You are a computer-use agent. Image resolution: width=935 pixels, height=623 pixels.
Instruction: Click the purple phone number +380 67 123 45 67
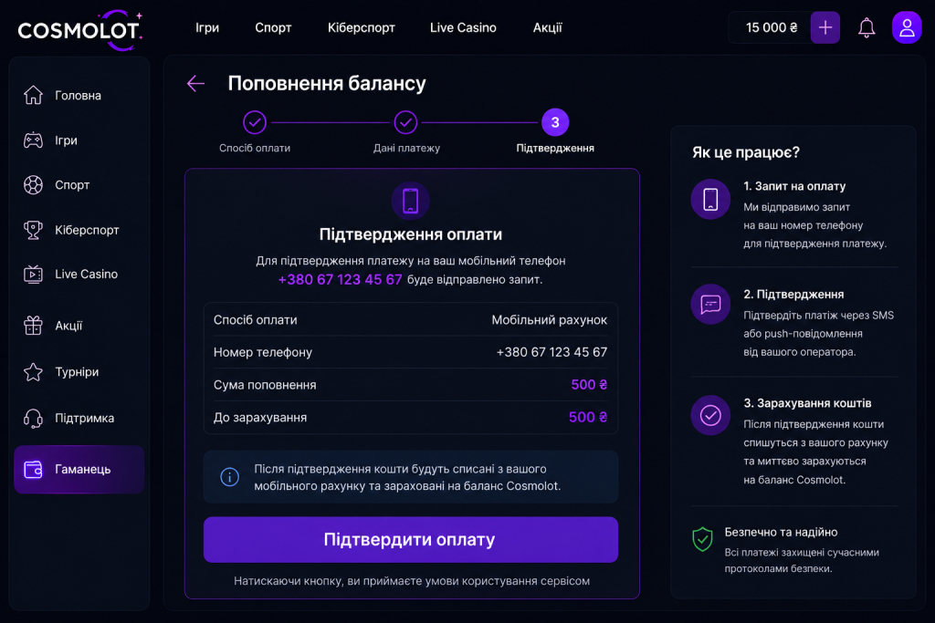(x=340, y=279)
